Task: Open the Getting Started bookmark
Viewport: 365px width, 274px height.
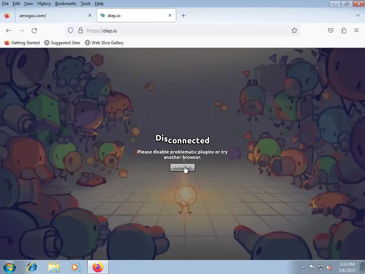Action: (x=22, y=43)
